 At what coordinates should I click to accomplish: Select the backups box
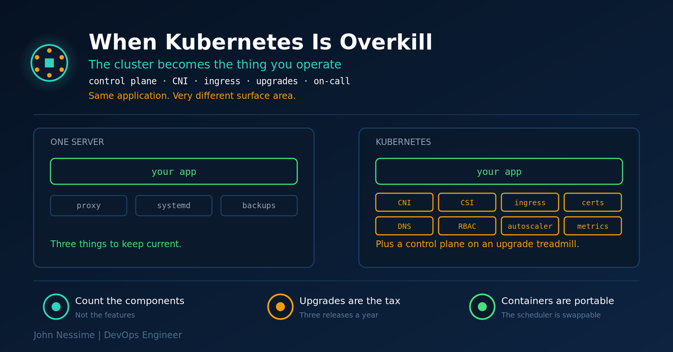tap(259, 205)
